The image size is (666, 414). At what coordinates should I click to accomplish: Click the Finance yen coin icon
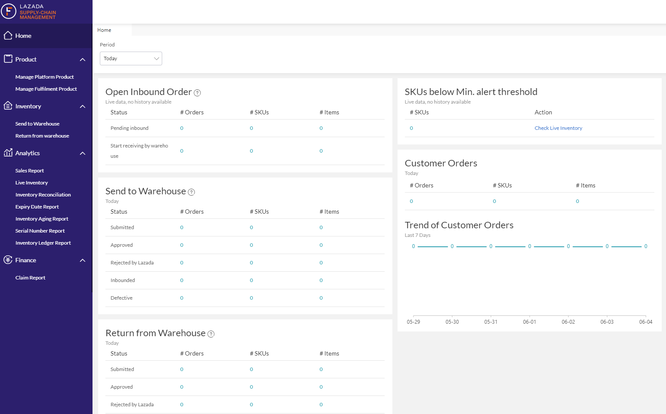coord(8,260)
